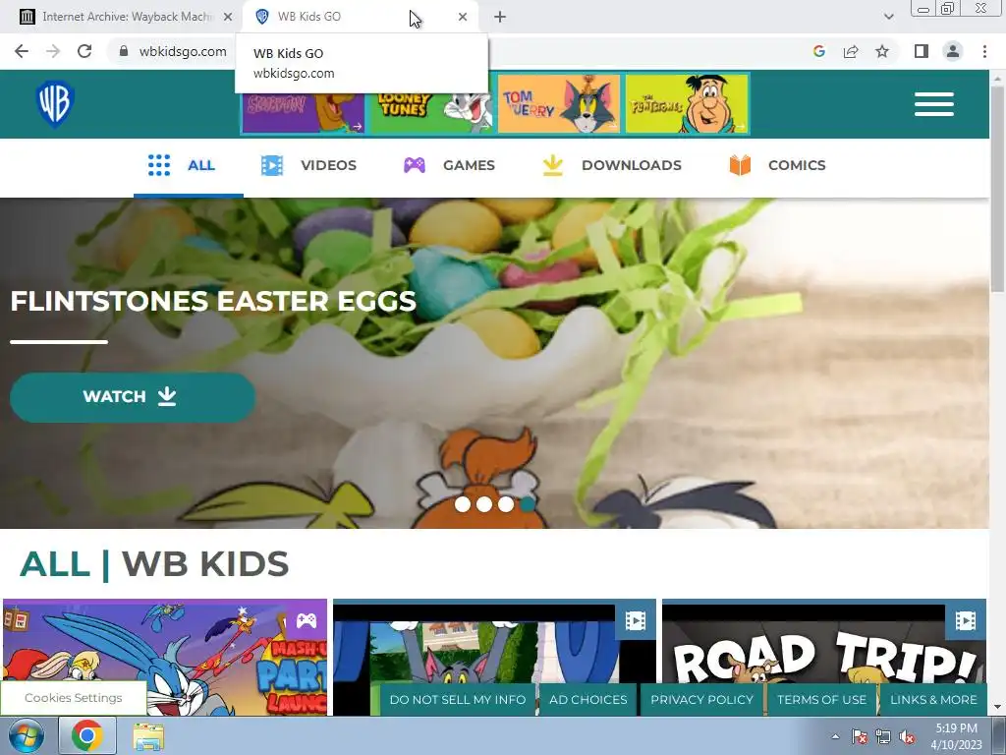Open the Tom and Jerry video thumbnail

tap(494, 657)
